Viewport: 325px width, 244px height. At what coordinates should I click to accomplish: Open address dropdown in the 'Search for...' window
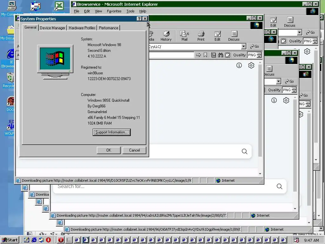tap(279, 81)
